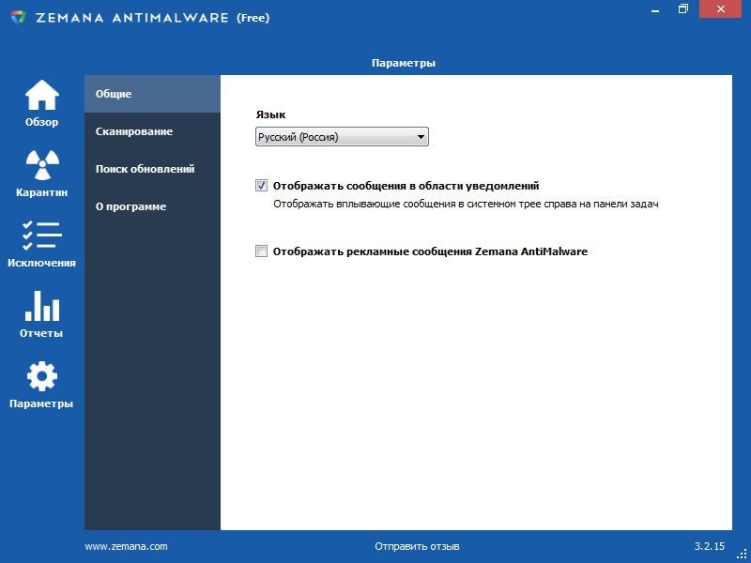Viewport: 751px width, 563px height.
Task: Switch to the Поиск обновлений tab
Action: (152, 169)
